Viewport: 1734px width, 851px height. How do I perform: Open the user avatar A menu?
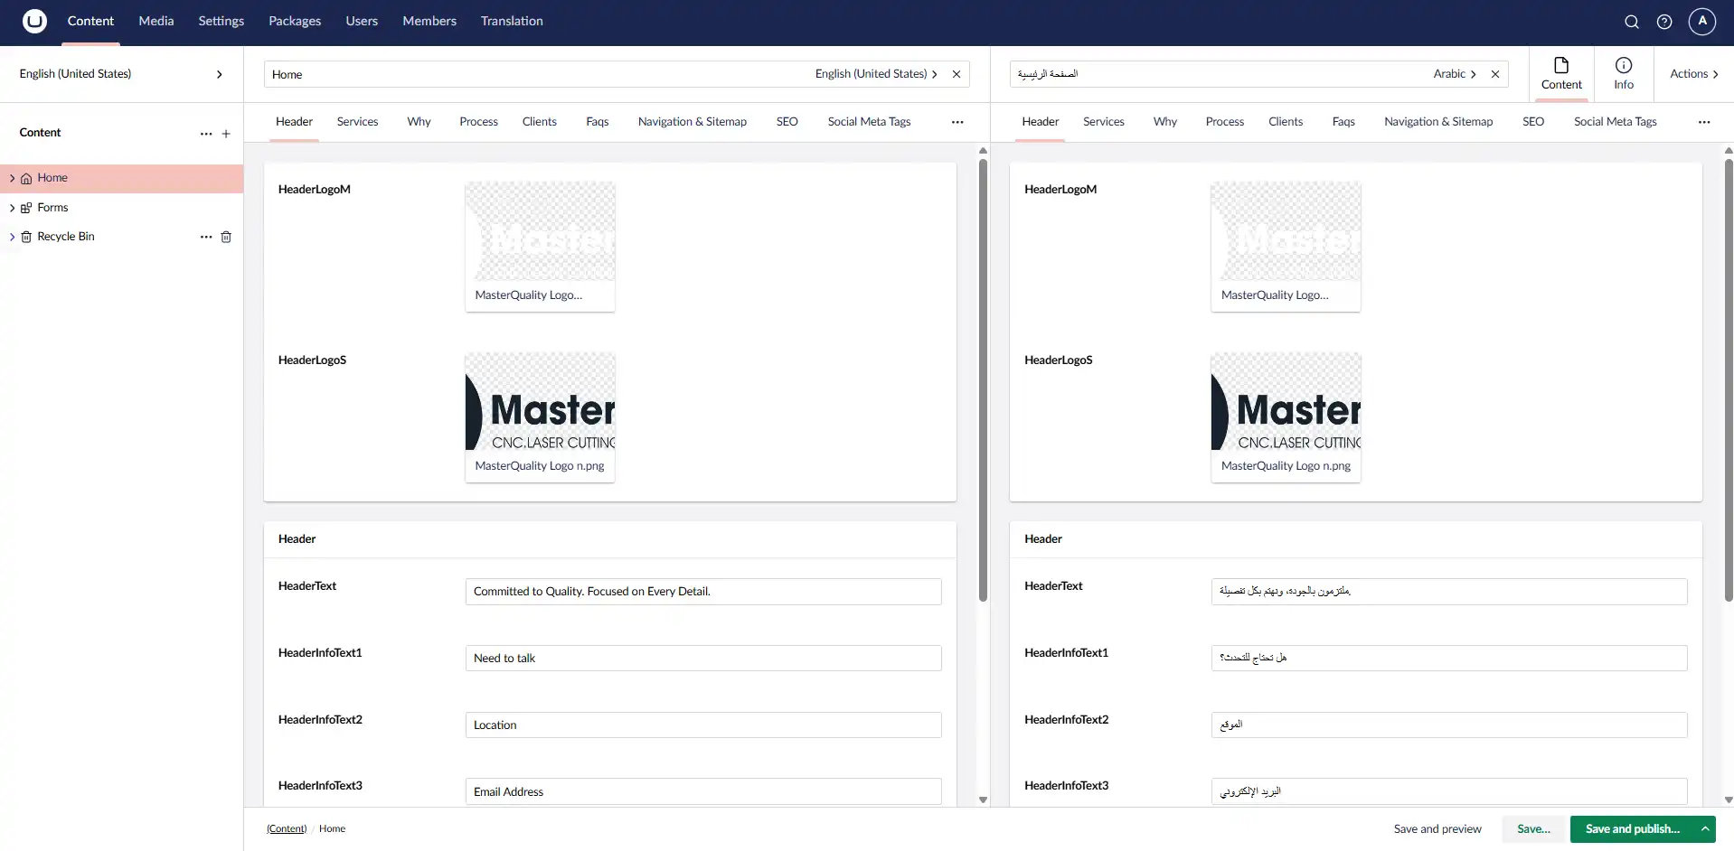pos(1701,21)
